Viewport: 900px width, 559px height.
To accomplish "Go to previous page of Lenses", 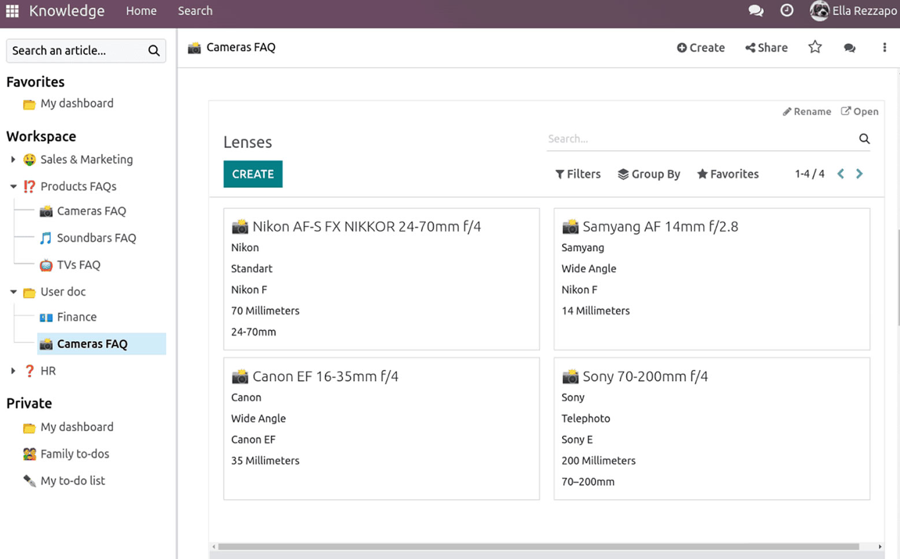I will [x=841, y=174].
